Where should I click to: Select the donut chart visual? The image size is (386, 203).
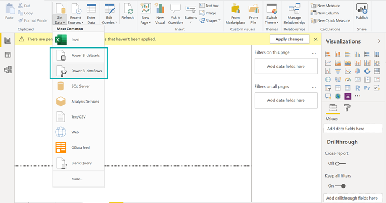click(367, 71)
